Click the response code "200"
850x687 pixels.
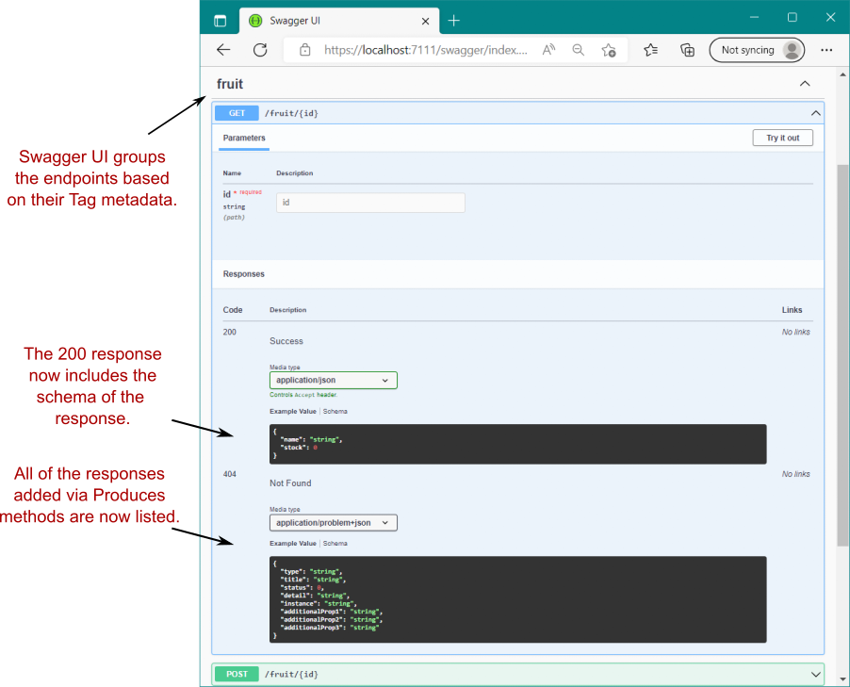[x=229, y=332]
